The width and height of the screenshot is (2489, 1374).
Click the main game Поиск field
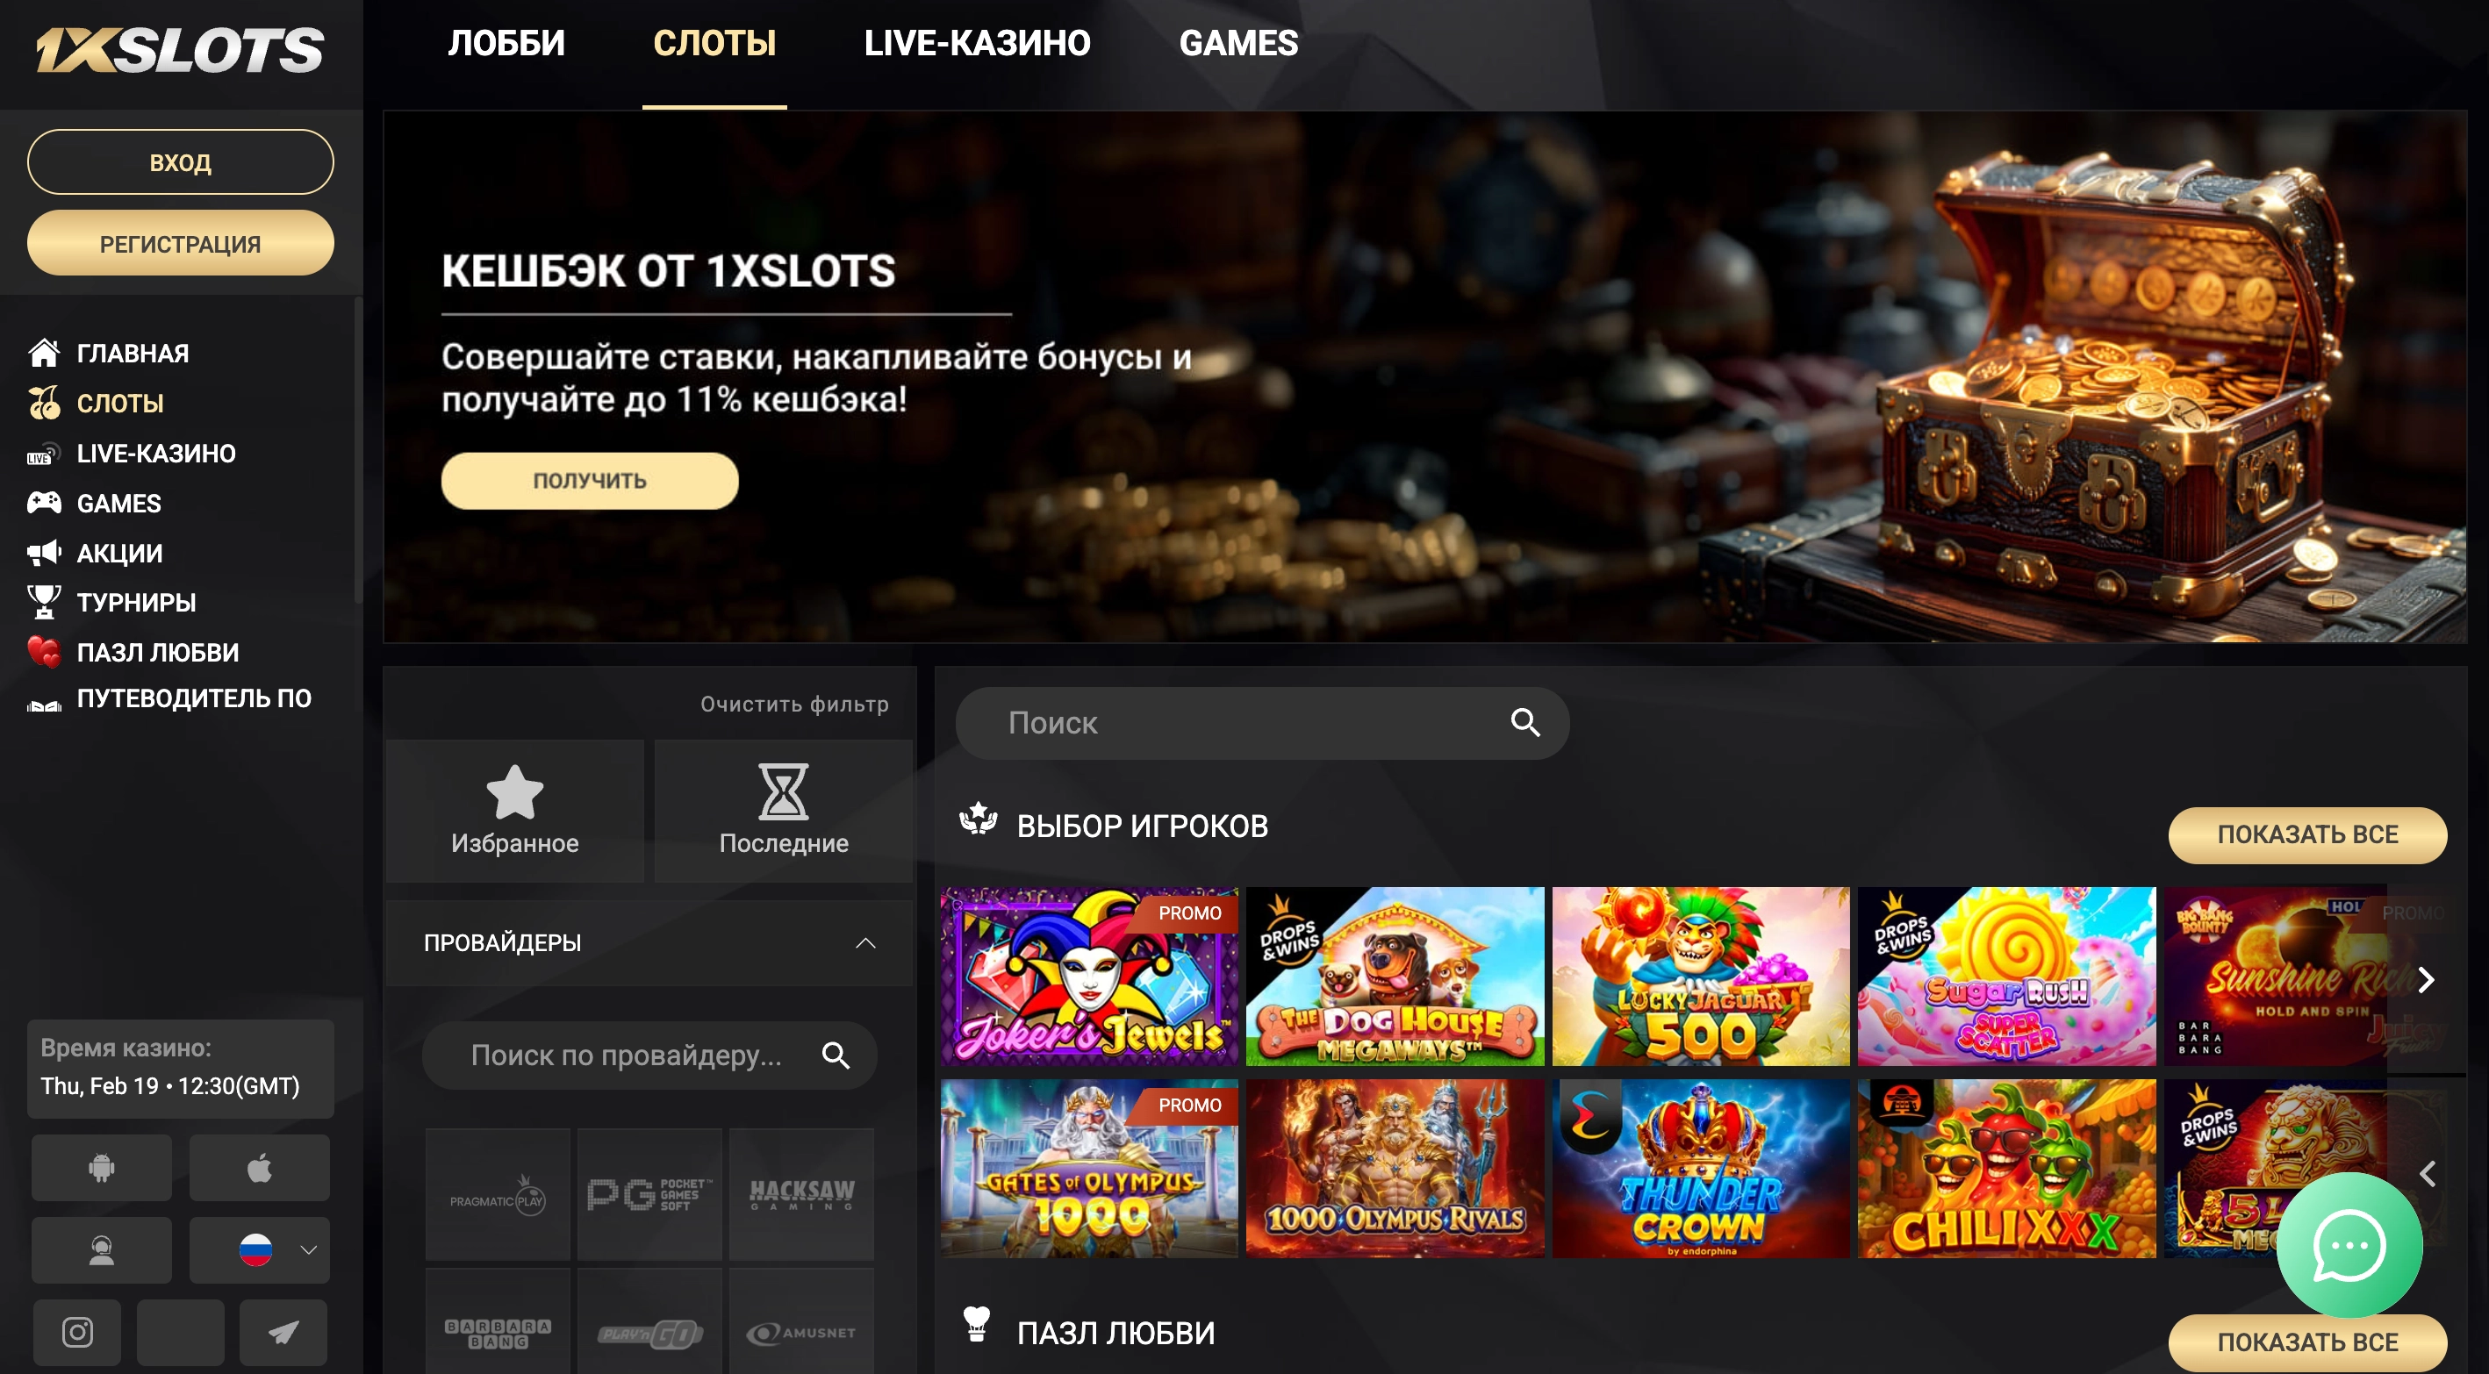click(x=1262, y=723)
